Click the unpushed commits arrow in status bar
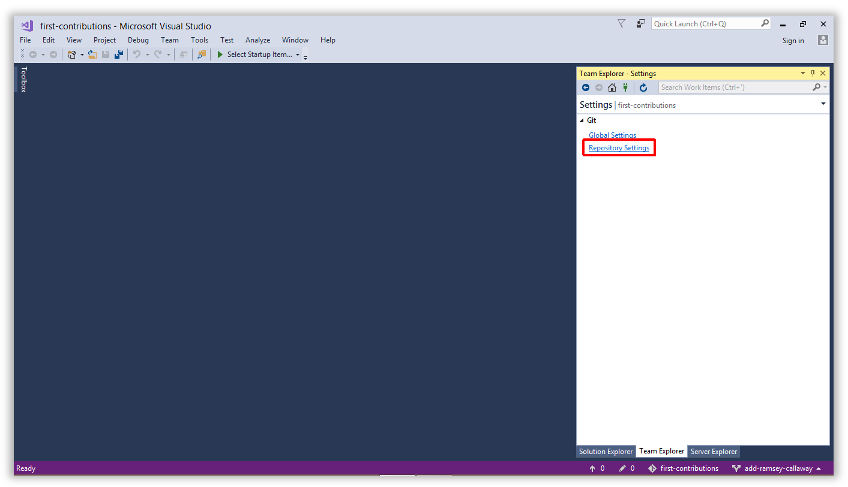Image resolution: width=848 pixels, height=487 pixels. click(592, 468)
